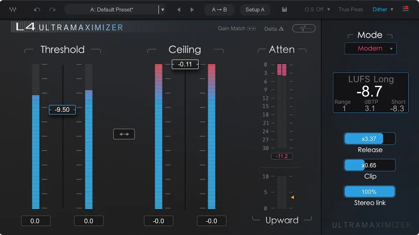
Task: Click the redo arrow icon
Action: (52, 9)
